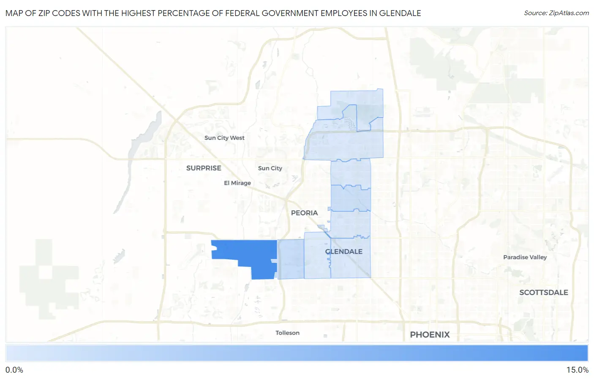Screen dimensions: 594x379
Task: Click the Sun City West label
Action: click(x=224, y=137)
